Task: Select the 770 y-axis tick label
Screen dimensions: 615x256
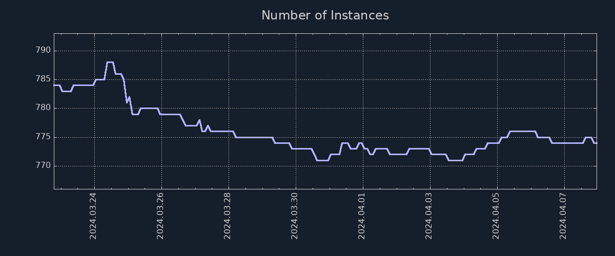Action: pos(43,166)
